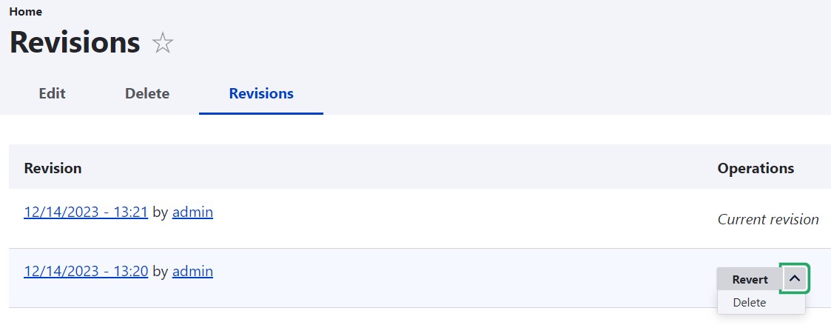Click the Revision column header
The image size is (831, 325).
[x=53, y=168]
